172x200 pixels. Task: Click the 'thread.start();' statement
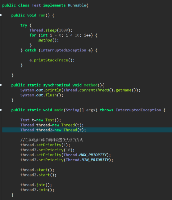pyautogui.click(x=37, y=170)
